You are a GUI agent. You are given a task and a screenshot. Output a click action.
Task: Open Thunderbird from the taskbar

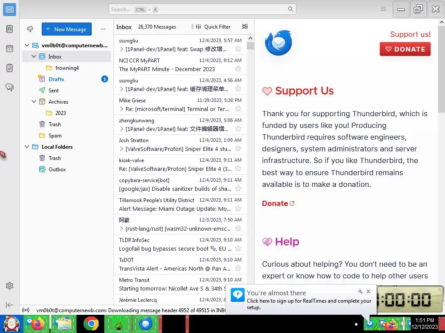[145, 323]
